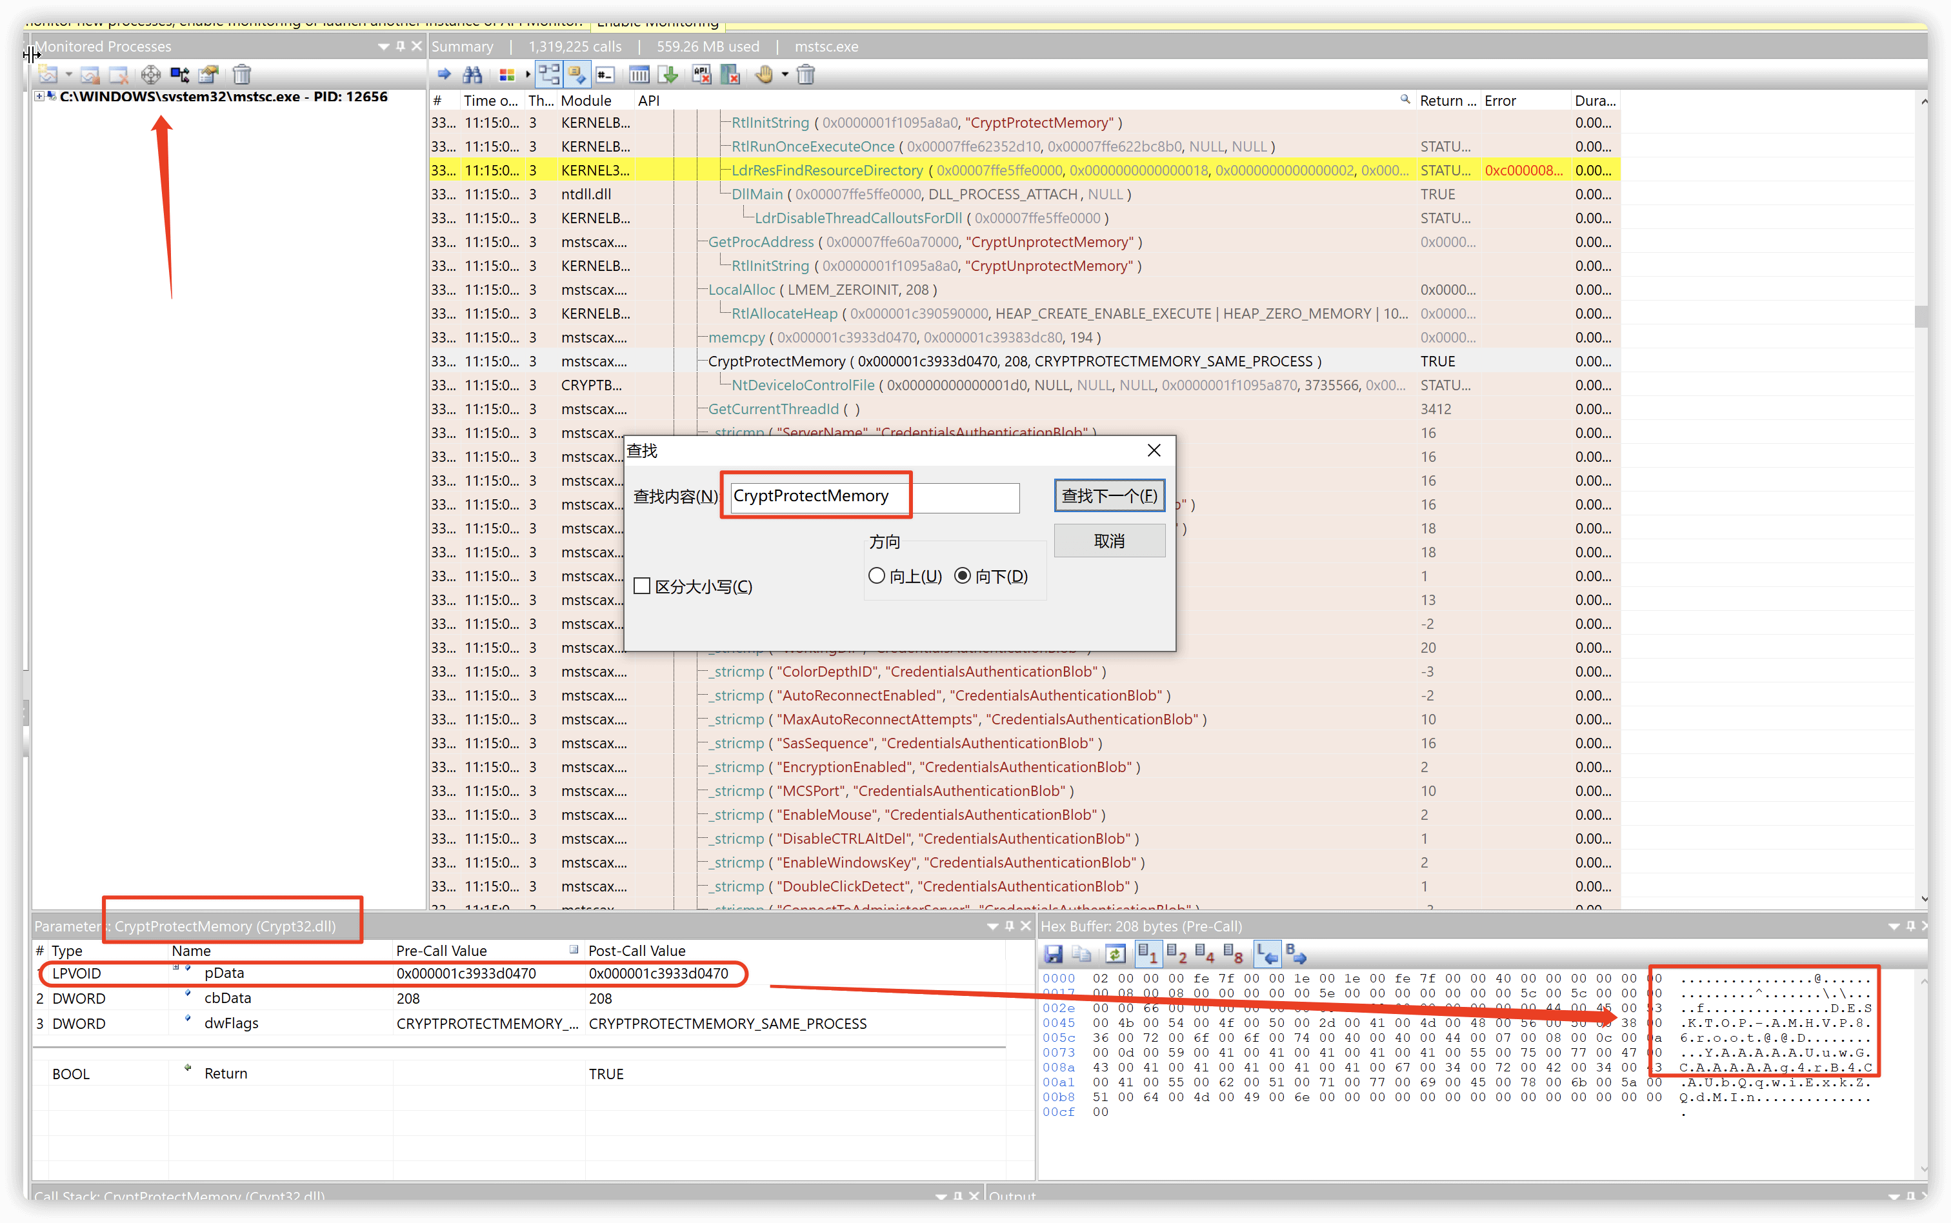Viewport: 1951px width, 1223px height.
Task: Click the autoscroll green down-arrow icon
Action: pyautogui.click(x=669, y=75)
